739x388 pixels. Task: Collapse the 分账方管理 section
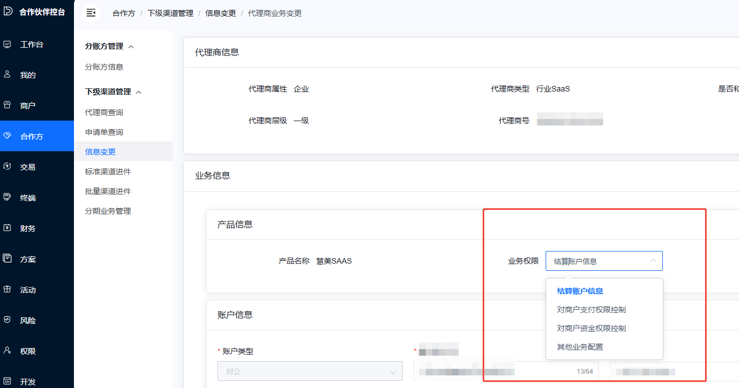coord(131,47)
